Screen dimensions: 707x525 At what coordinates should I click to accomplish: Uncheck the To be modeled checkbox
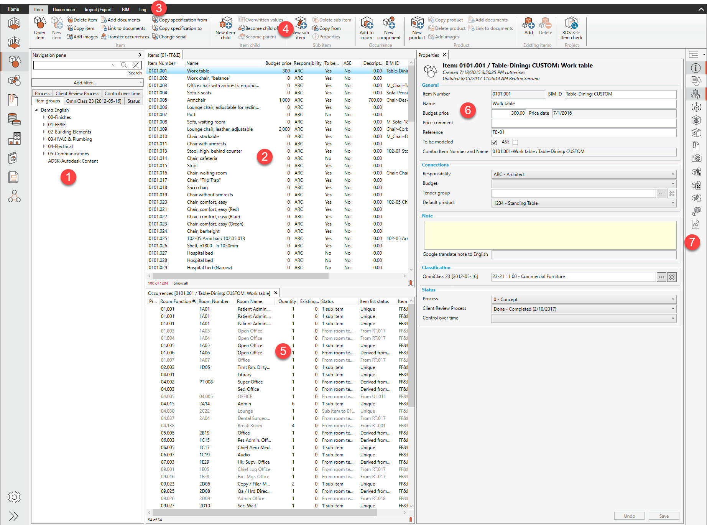point(494,142)
